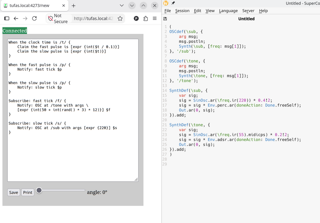The height and width of the screenshot is (223, 320).
Task: Open the File menu in SuperCollider
Action: [x=167, y=11]
